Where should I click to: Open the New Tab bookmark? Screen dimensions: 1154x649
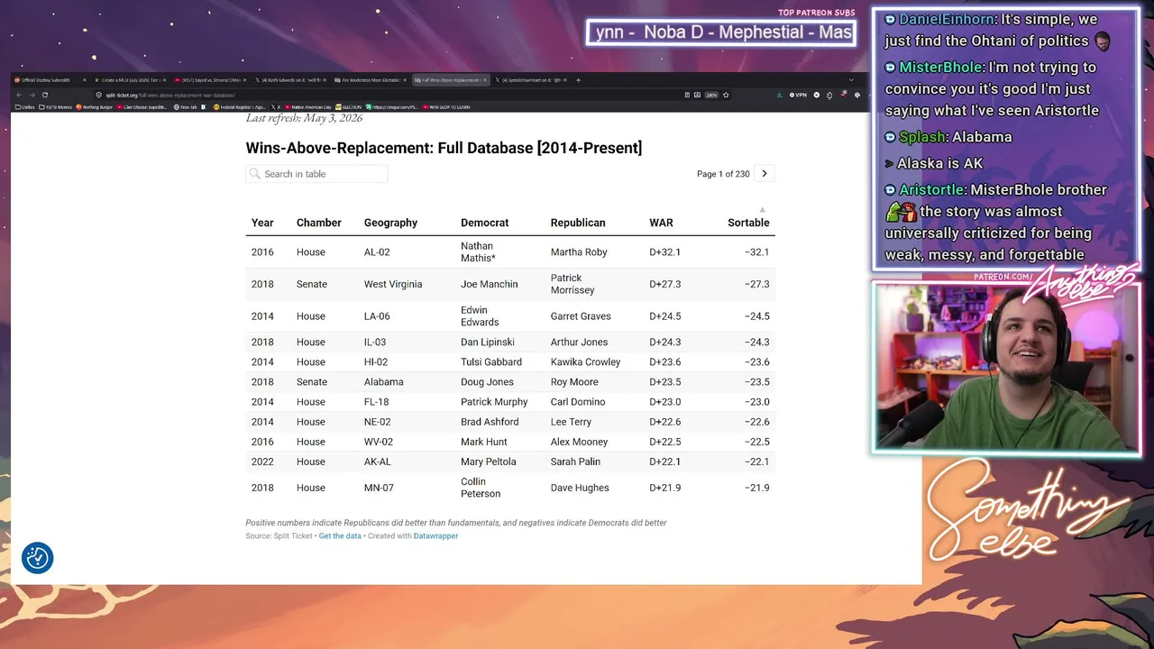point(186,106)
